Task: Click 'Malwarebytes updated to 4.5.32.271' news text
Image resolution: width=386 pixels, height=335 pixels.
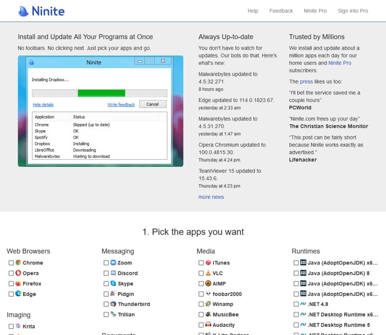Action: [x=228, y=78]
